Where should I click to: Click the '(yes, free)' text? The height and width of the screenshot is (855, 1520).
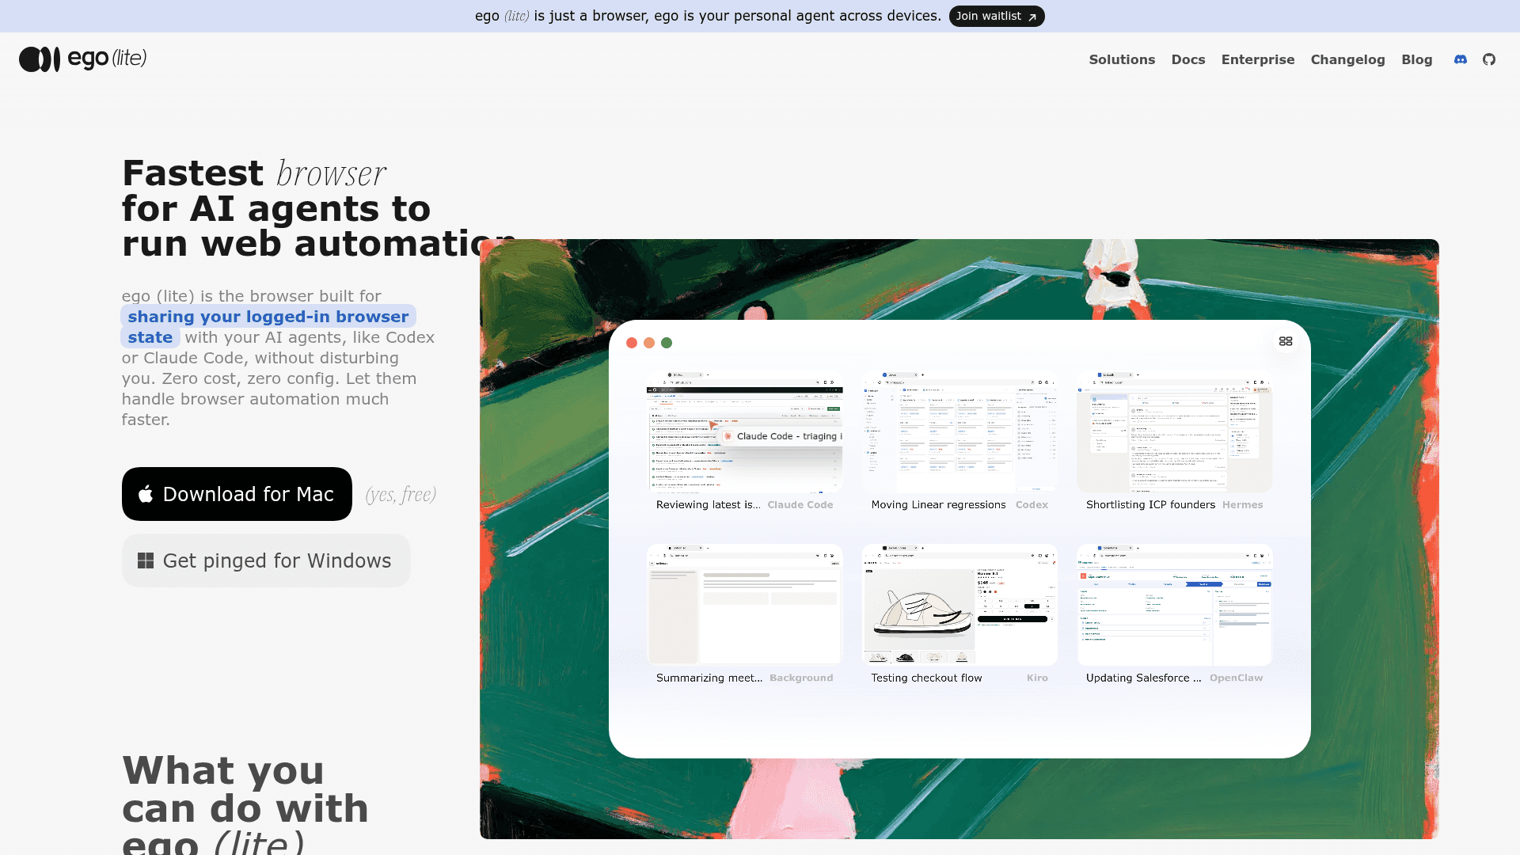(401, 495)
